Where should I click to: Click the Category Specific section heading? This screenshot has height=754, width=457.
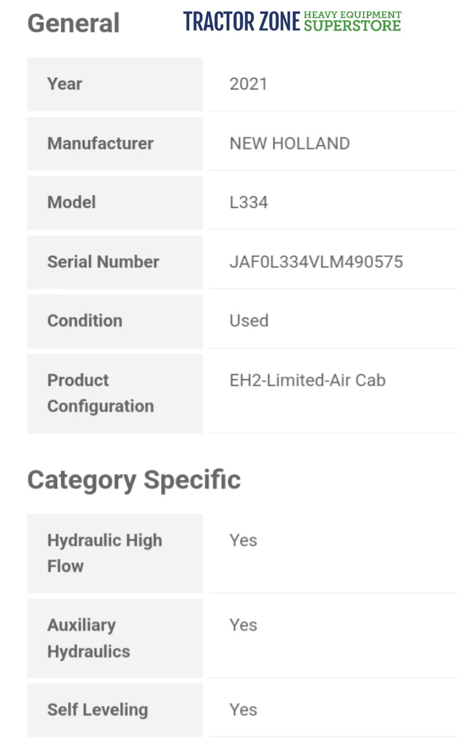[x=134, y=479]
